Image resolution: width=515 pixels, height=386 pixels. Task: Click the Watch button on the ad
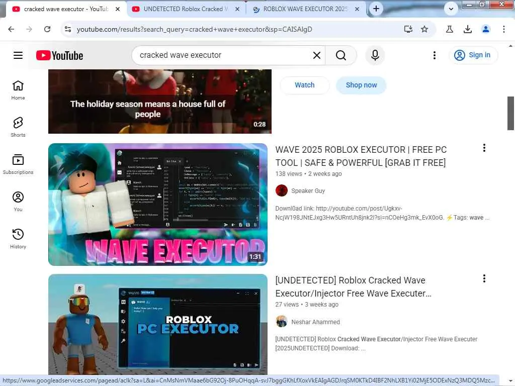[x=304, y=85]
